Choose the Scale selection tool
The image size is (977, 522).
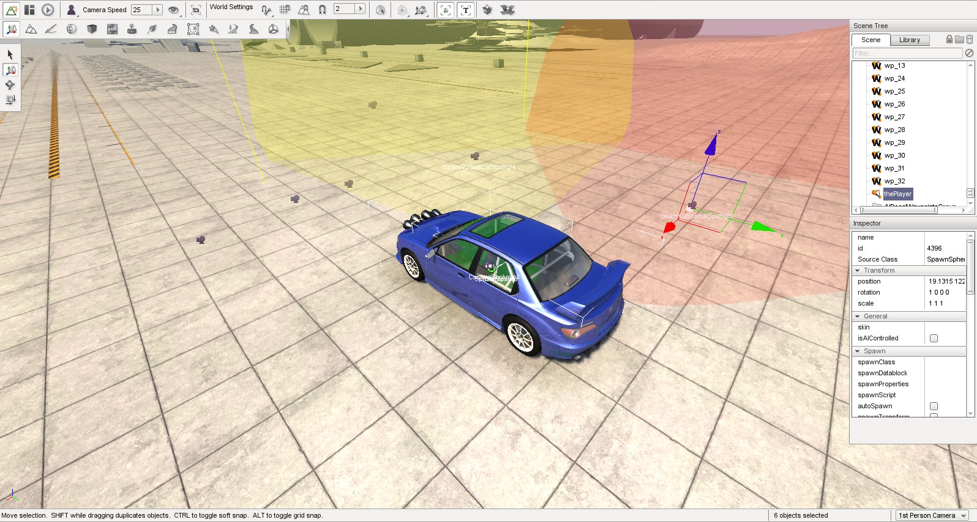coord(10,100)
